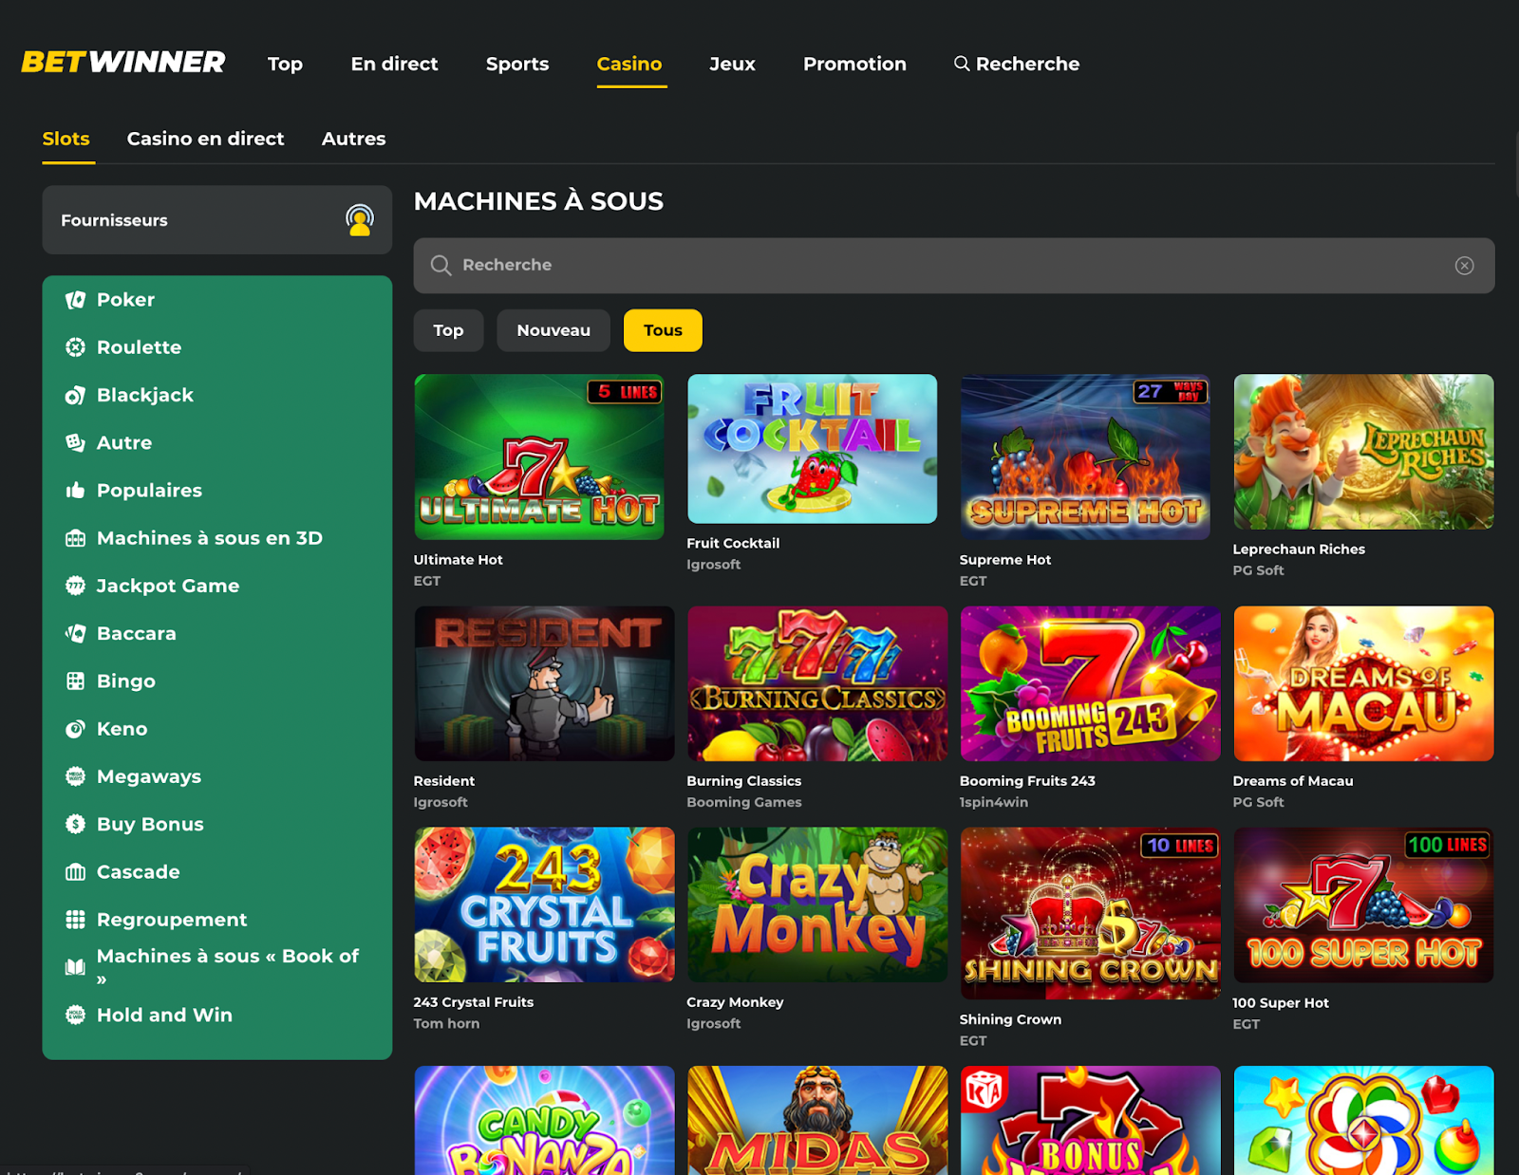Open the Candy Bonanza slot thumbnail
Viewport: 1519px width, 1175px height.
pyautogui.click(x=544, y=1120)
